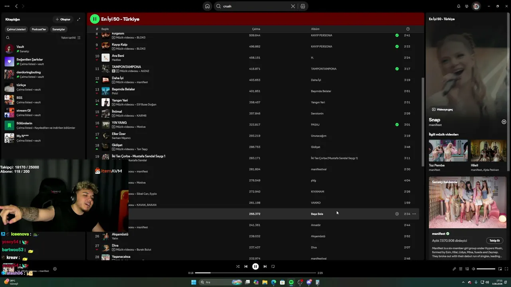Pause playback in the bottom player
Screen dimensions: 511x287
pyautogui.click(x=255, y=267)
